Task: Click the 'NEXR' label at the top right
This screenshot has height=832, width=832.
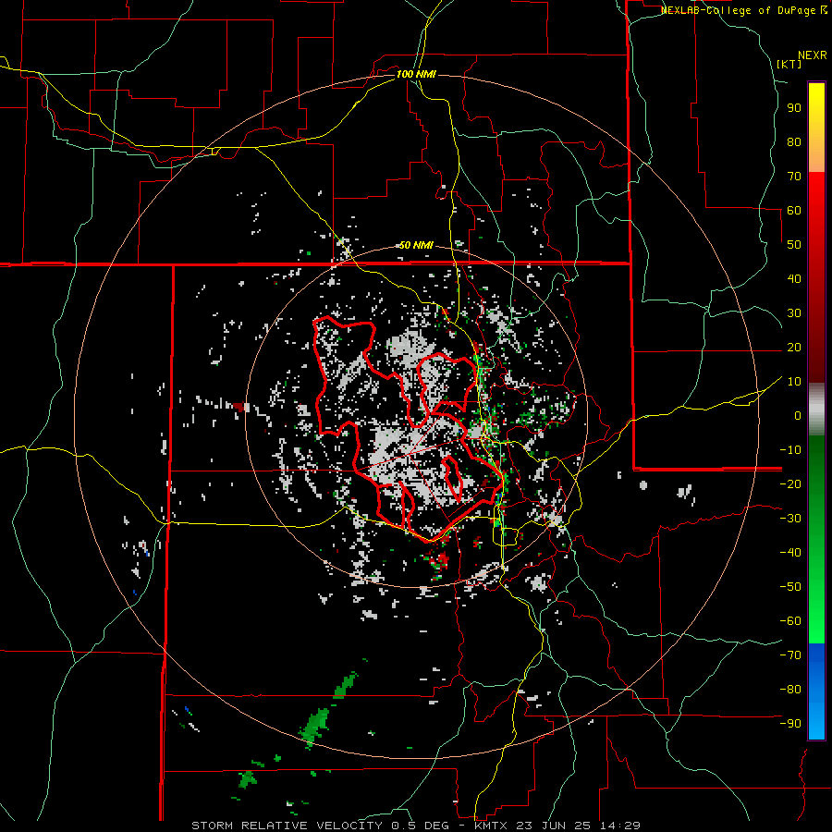Action: pos(813,55)
